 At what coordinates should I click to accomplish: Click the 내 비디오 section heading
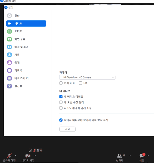tap(65, 91)
